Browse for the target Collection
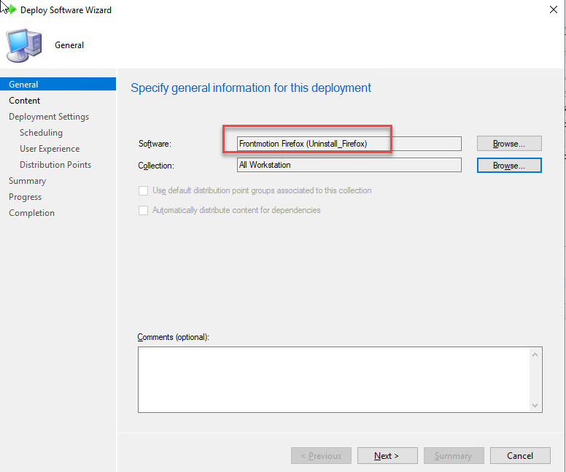 pyautogui.click(x=509, y=166)
